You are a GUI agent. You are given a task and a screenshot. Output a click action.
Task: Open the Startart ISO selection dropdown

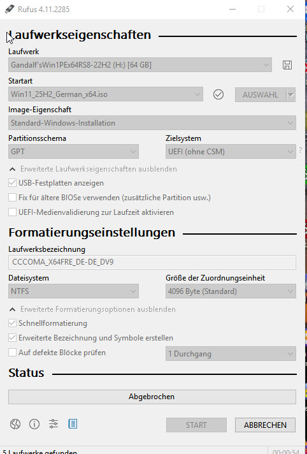106,94
